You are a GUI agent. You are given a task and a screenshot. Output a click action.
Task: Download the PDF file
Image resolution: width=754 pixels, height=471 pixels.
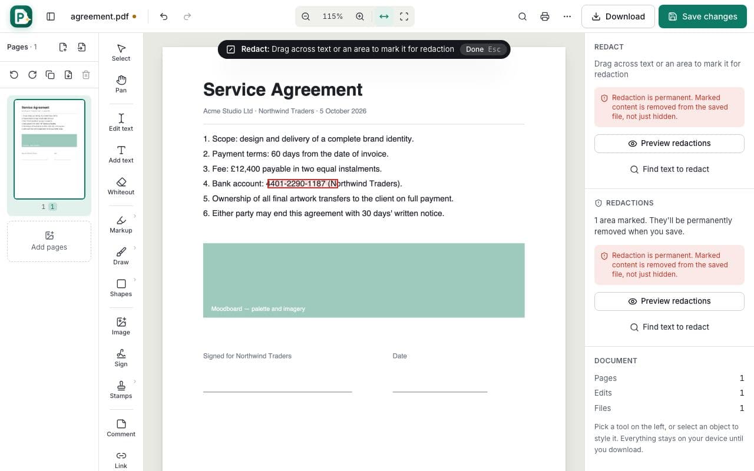618,16
